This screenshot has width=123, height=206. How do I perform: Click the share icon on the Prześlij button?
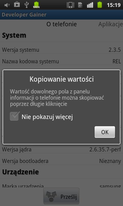(51, 196)
